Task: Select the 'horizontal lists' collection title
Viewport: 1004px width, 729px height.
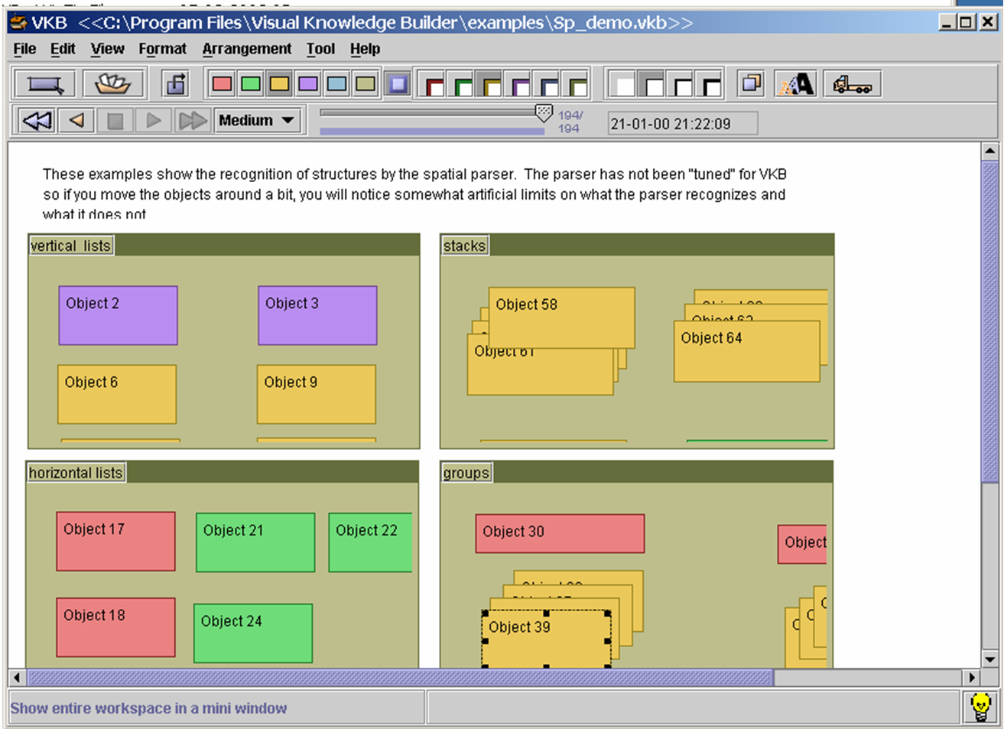Action: (76, 473)
